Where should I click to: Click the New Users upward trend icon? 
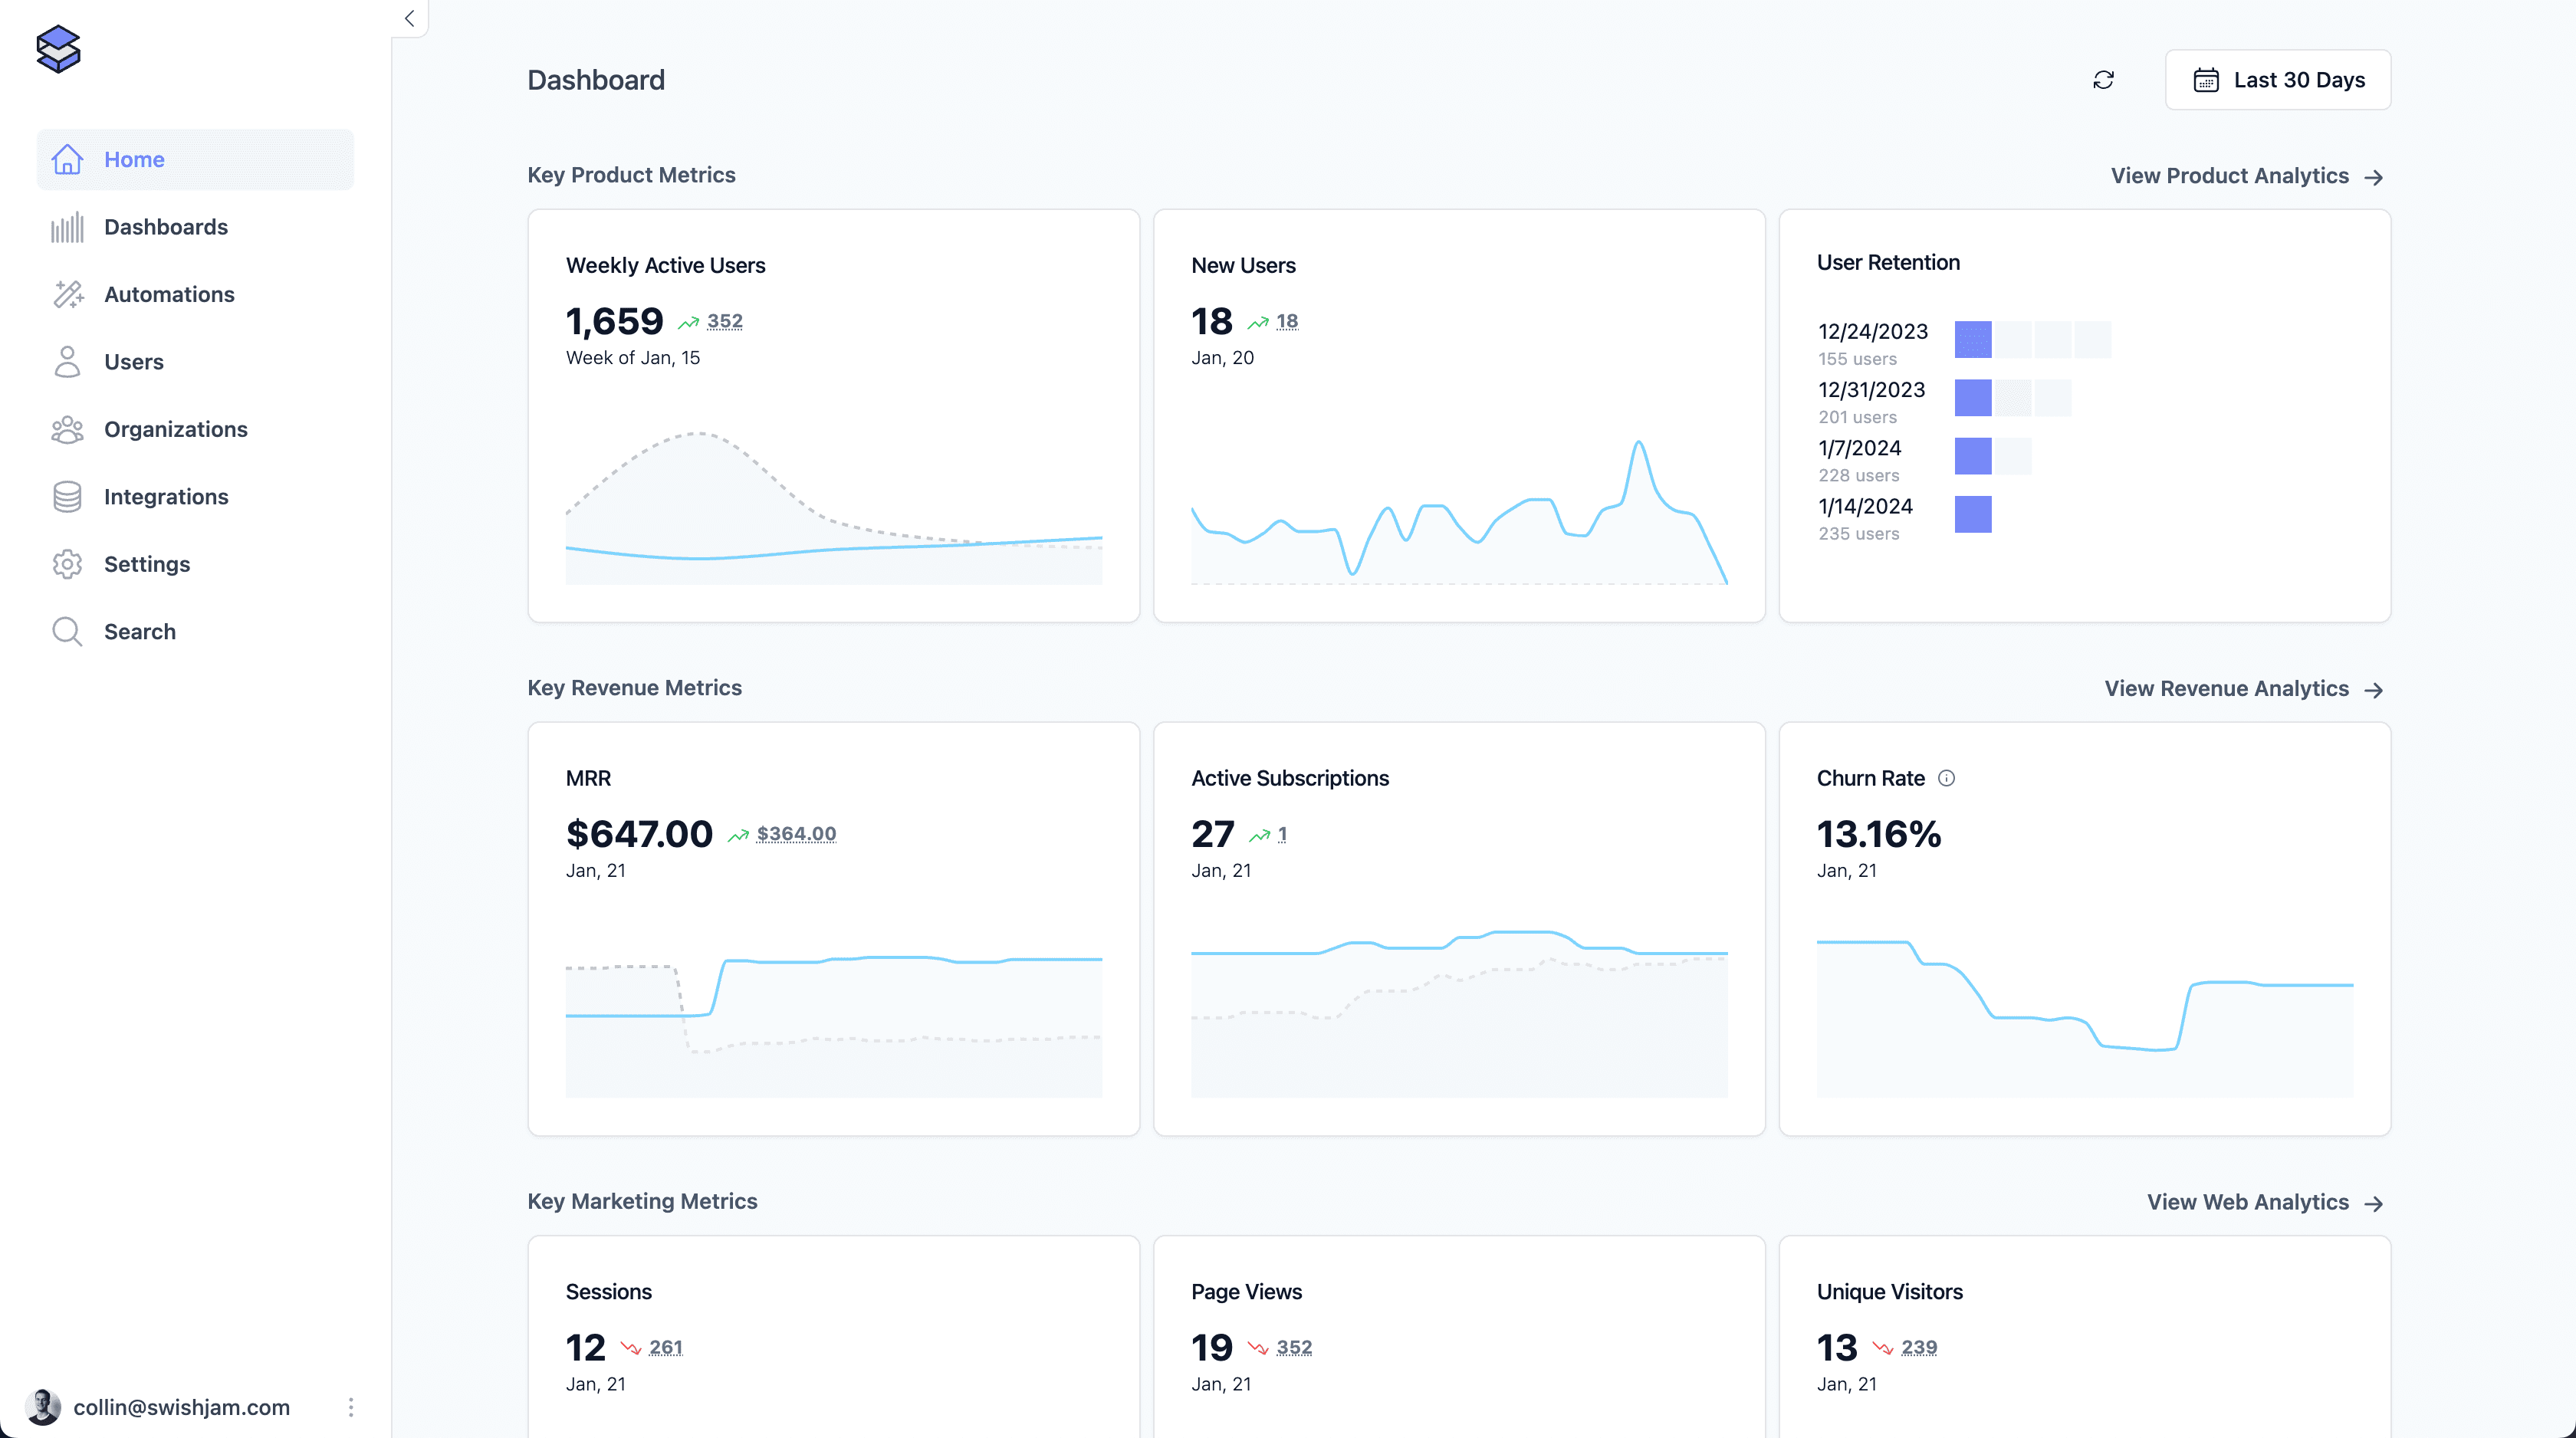click(1258, 322)
